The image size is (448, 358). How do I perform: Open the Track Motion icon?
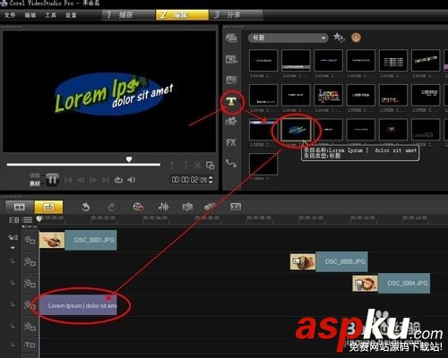click(x=210, y=207)
